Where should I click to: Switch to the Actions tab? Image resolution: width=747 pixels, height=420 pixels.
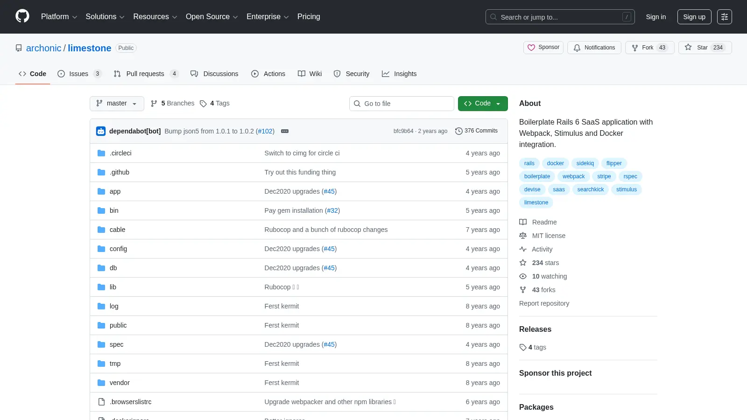(268, 74)
